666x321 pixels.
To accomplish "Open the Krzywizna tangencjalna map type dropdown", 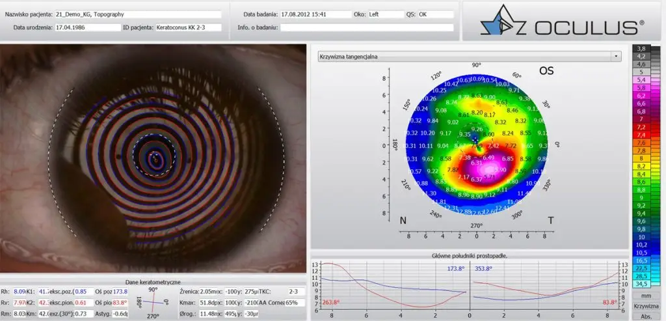I will coord(467,57).
